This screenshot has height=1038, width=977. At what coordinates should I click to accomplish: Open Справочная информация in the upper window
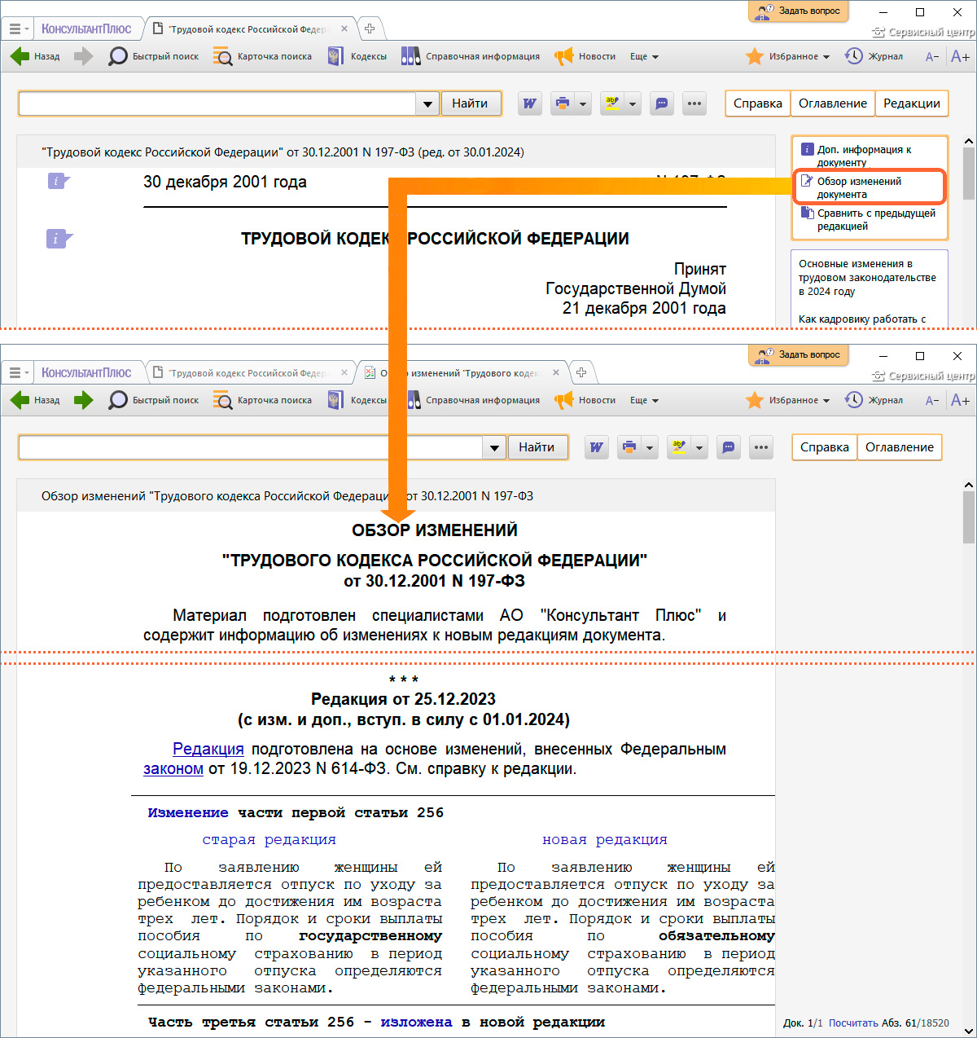tap(471, 56)
